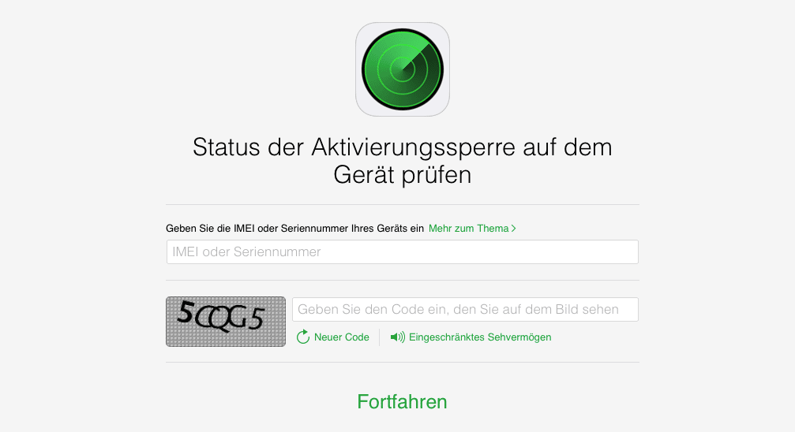
Task: Click the Geben Sie die IMEI instruction label
Action: [x=294, y=229]
